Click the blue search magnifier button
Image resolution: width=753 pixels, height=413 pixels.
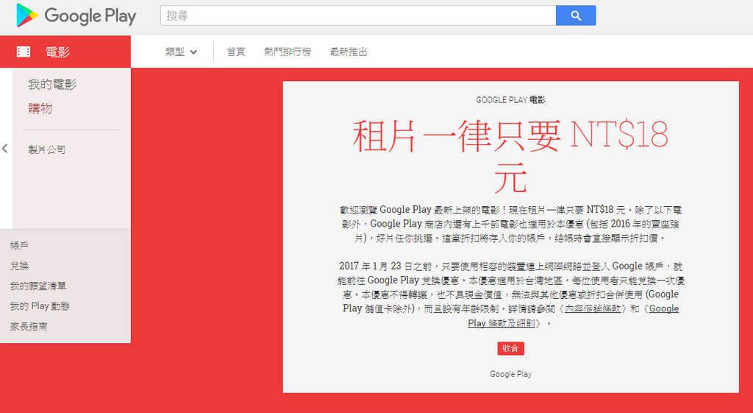point(576,15)
